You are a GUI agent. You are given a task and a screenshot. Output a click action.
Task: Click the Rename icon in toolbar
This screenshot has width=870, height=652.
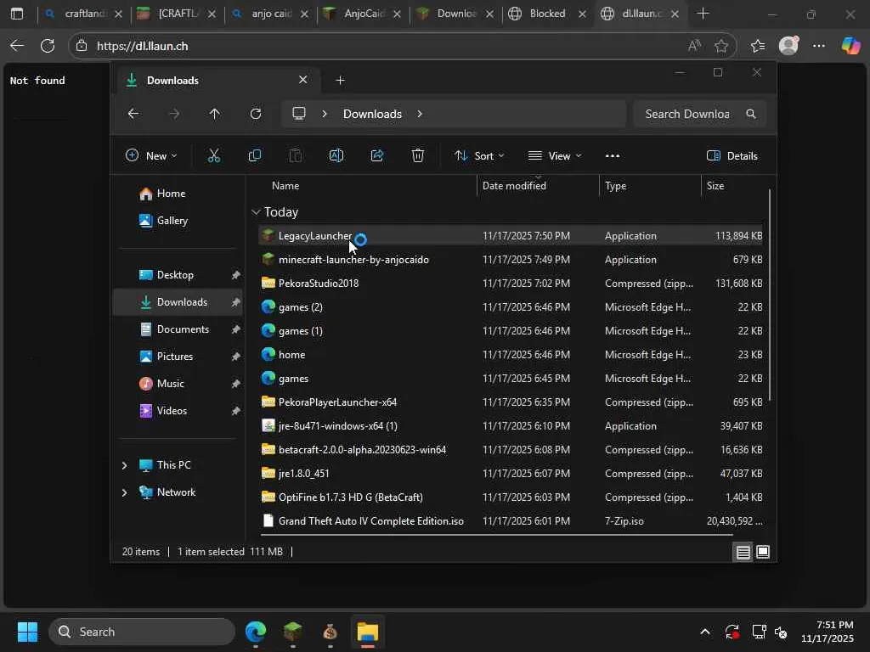(336, 155)
